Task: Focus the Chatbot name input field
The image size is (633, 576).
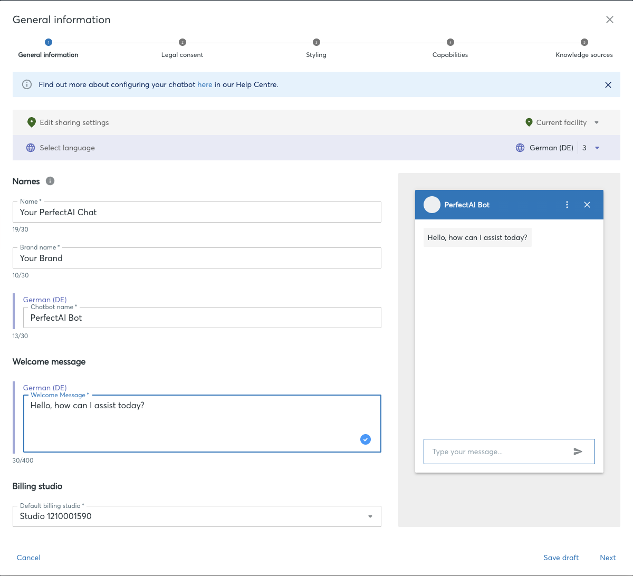Action: [202, 318]
